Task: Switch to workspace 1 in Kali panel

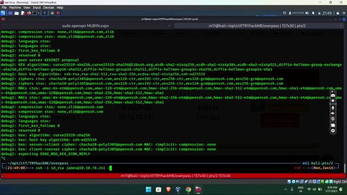Action: pos(44,13)
